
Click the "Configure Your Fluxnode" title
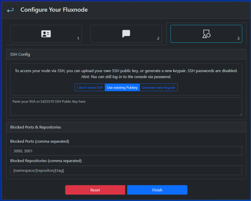(x=54, y=10)
